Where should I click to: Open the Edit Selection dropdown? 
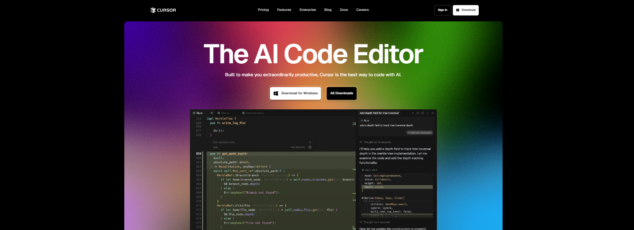[299, 147]
